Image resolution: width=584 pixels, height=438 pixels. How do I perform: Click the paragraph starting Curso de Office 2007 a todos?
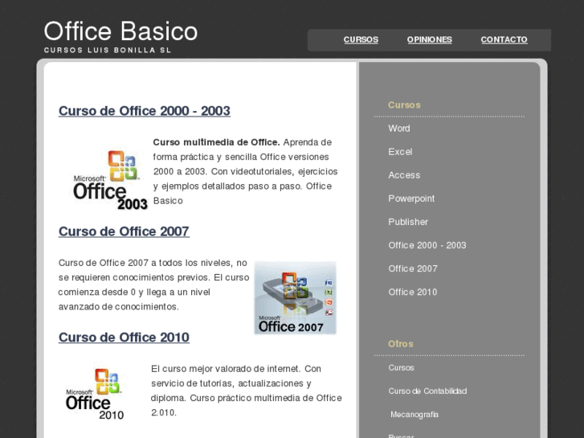click(153, 284)
